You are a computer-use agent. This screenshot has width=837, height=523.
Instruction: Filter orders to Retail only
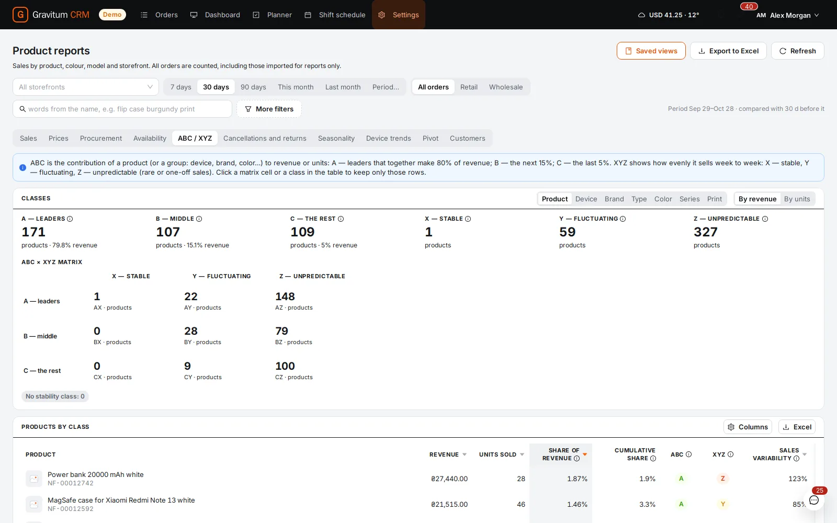pyautogui.click(x=469, y=87)
